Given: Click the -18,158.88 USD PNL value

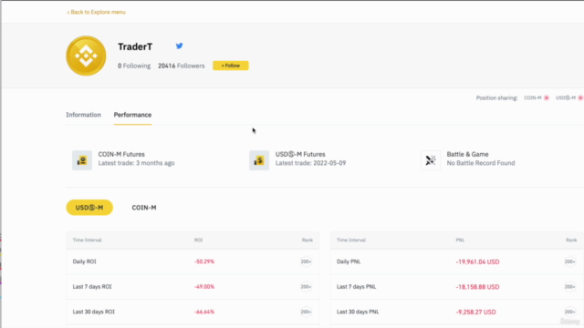Looking at the screenshot, I should coord(477,287).
